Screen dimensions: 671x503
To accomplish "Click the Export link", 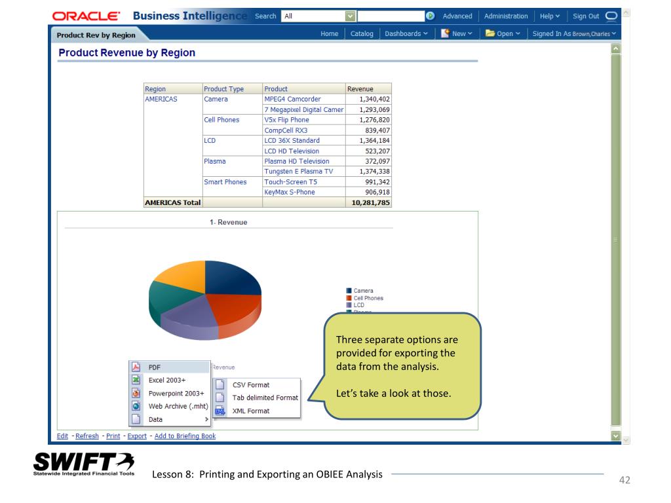I will pyautogui.click(x=137, y=436).
